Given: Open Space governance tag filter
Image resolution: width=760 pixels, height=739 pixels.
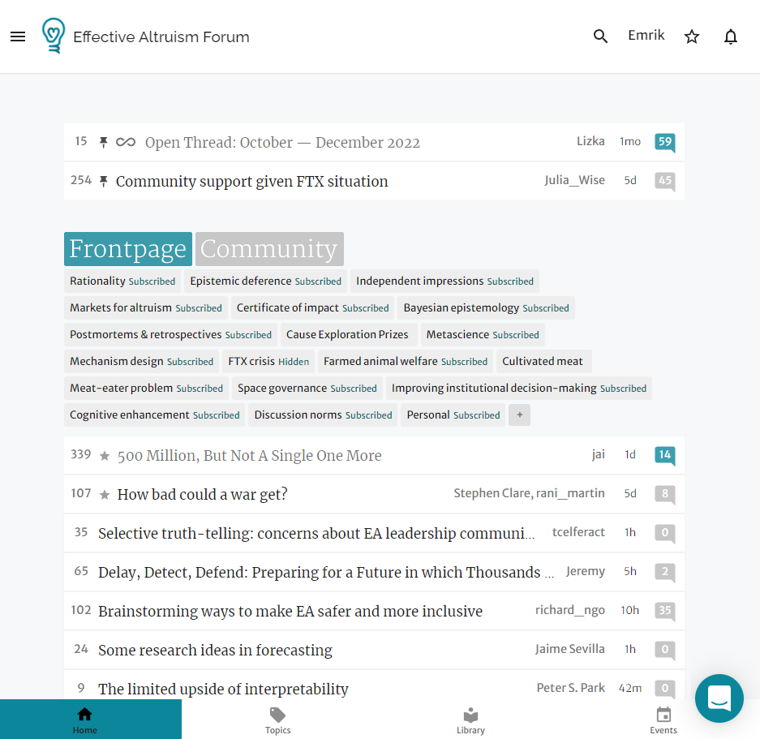Looking at the screenshot, I should click(x=307, y=389).
